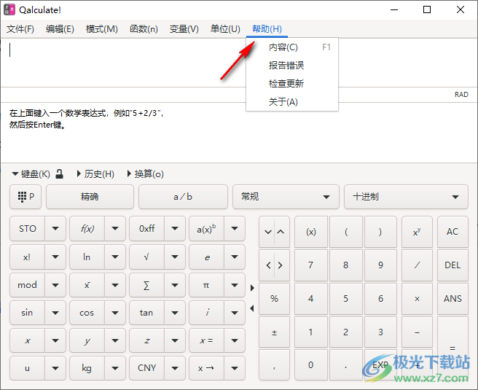Click the number 7 key

click(311, 265)
